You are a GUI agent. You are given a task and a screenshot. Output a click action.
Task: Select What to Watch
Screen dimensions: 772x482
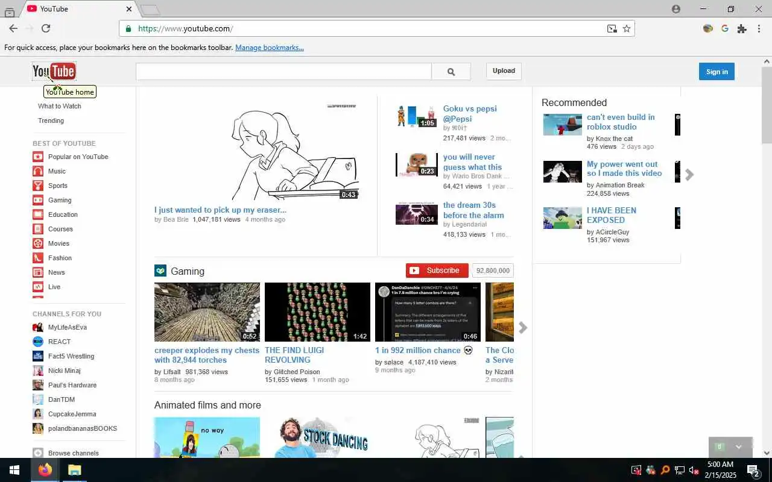click(60, 106)
